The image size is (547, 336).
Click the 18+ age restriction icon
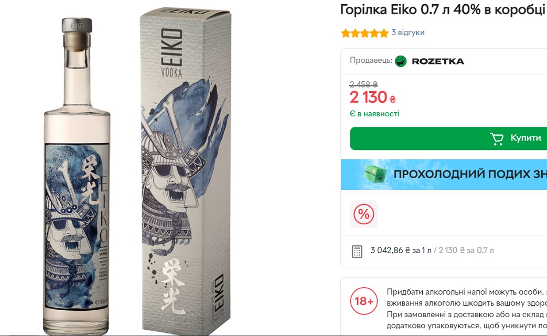364,301
